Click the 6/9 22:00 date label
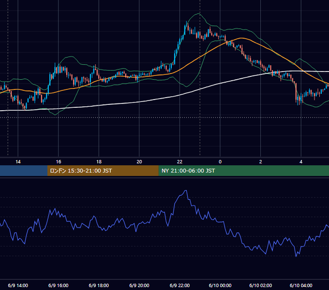329x290 pixels. [179, 285]
